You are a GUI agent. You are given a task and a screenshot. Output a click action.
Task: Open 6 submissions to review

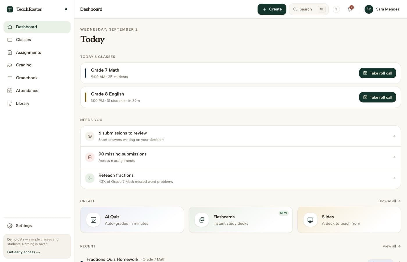tap(240, 136)
